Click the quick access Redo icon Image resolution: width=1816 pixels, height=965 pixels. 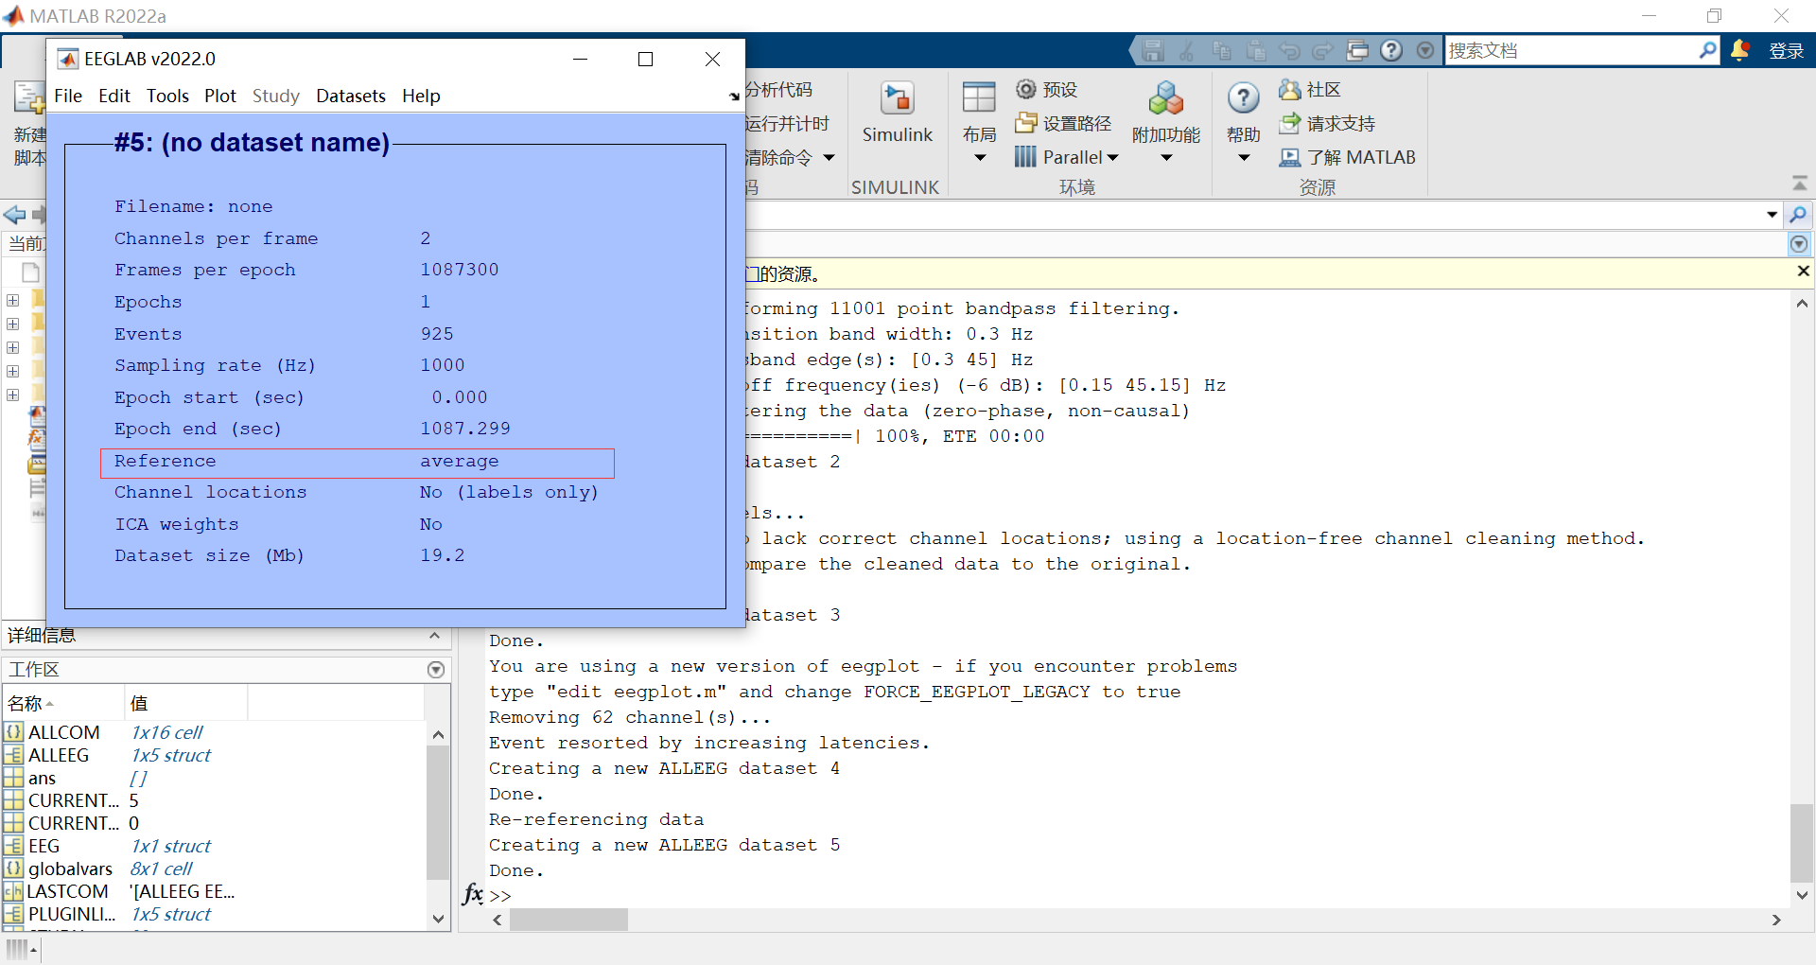coord(1323,50)
